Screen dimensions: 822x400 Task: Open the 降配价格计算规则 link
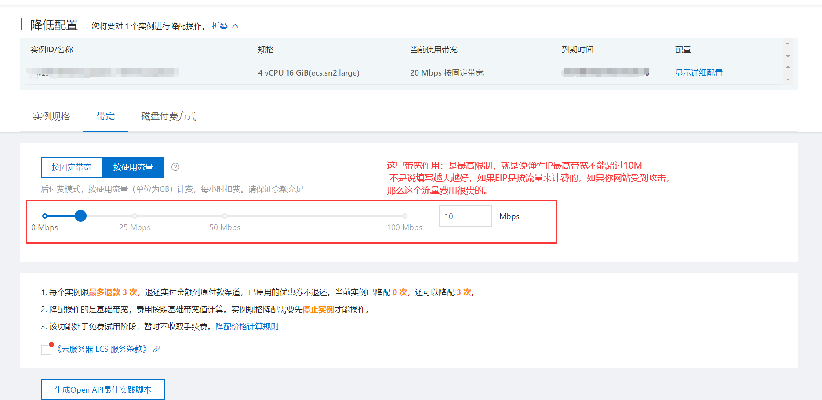(247, 326)
